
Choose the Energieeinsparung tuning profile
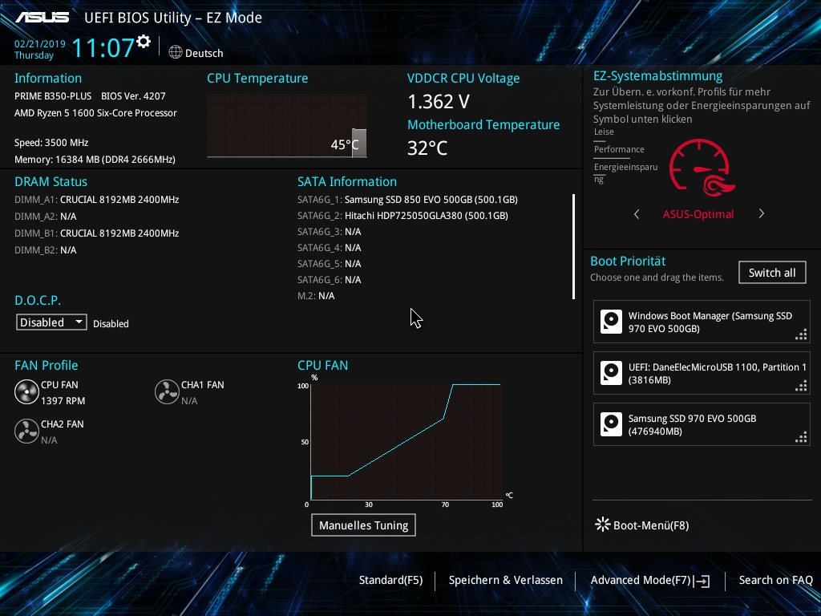click(x=625, y=172)
